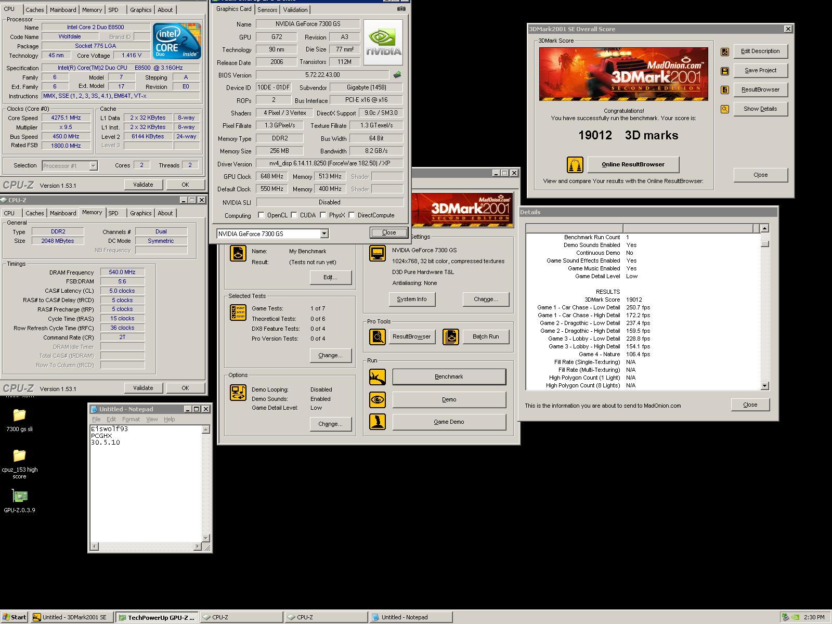Click the Online ResultBrowser yellow icon
The height and width of the screenshot is (624, 832).
[575, 165]
